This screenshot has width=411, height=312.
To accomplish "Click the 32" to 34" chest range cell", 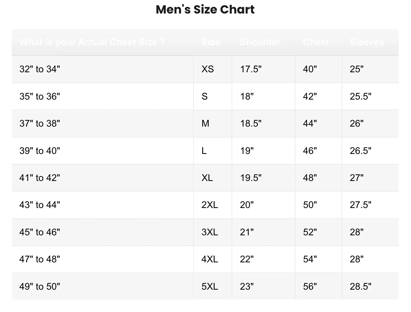I will [40, 69].
